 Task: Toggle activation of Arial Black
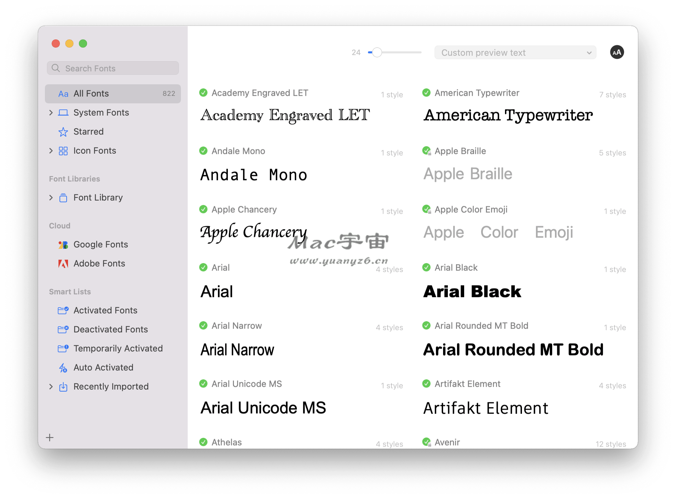[x=426, y=267]
